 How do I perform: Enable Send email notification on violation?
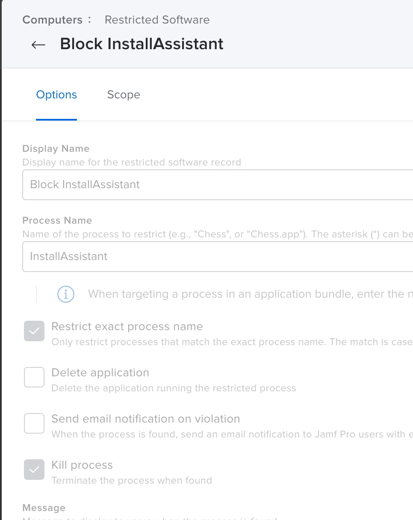pos(34,423)
